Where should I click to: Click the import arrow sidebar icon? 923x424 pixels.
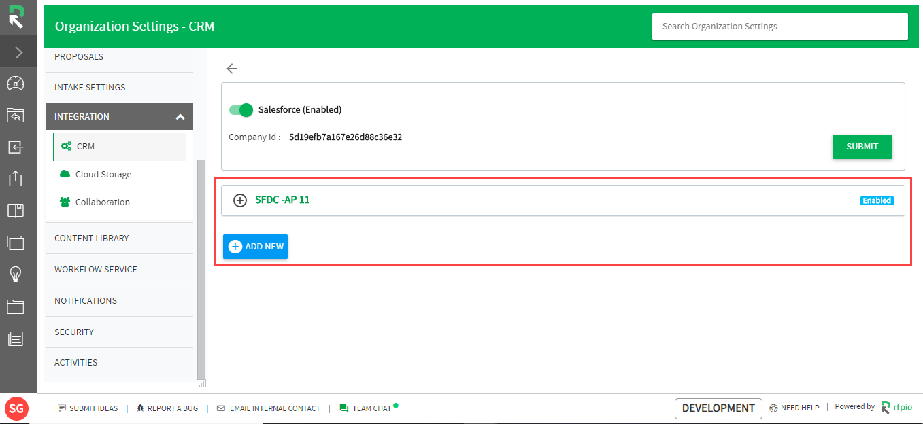click(16, 147)
